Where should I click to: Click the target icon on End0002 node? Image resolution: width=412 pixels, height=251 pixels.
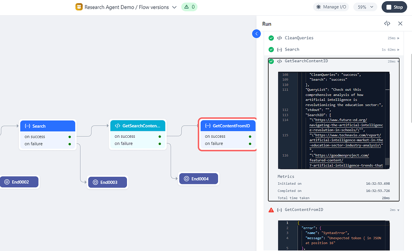coord(6,182)
